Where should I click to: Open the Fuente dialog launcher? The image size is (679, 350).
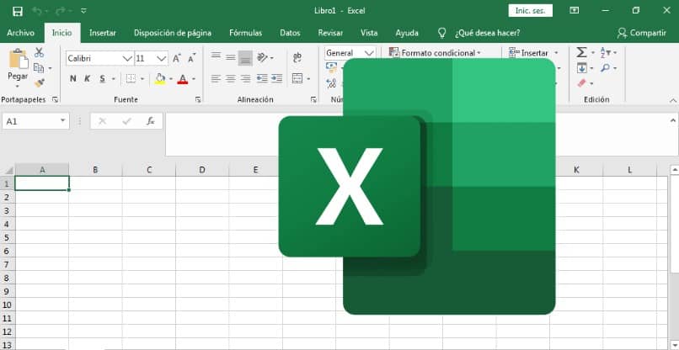pyautogui.click(x=198, y=100)
